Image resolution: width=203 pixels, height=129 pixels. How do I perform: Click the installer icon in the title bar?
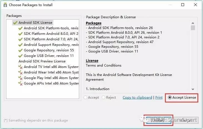(5, 5)
